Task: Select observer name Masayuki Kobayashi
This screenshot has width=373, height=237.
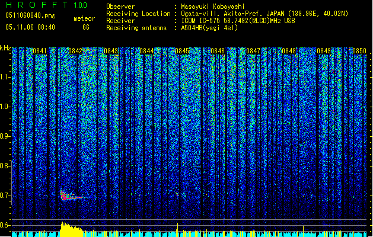Action: (213, 7)
